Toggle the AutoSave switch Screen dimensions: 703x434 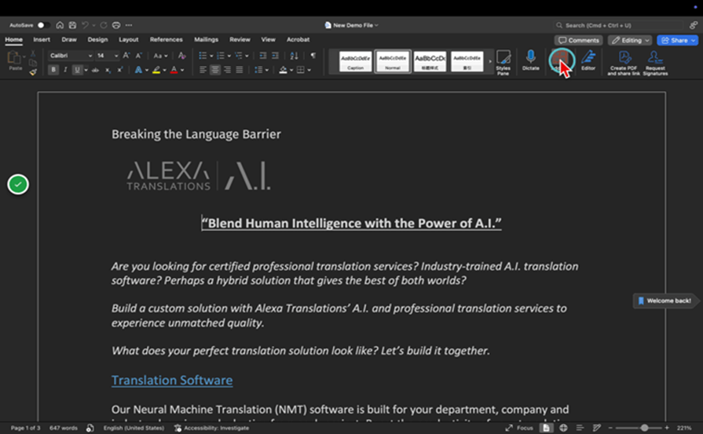(43, 25)
